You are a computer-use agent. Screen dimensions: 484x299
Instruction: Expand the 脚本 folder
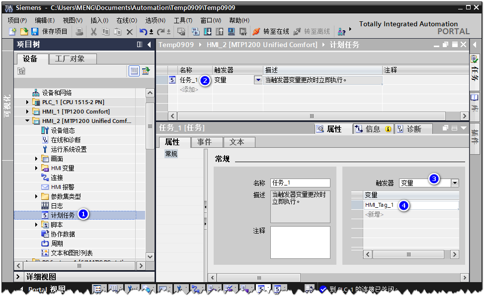pyautogui.click(x=36, y=225)
